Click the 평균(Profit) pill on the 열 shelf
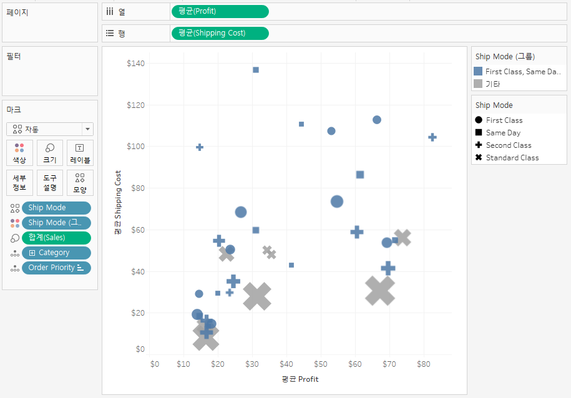 (220, 11)
